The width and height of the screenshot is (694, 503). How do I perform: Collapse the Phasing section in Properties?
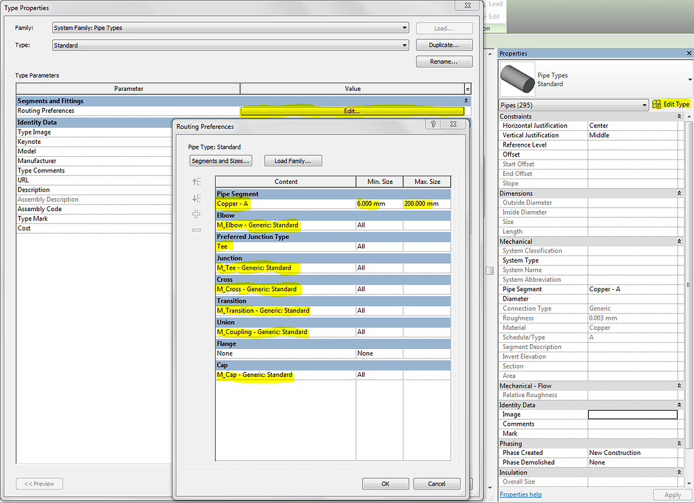click(679, 443)
